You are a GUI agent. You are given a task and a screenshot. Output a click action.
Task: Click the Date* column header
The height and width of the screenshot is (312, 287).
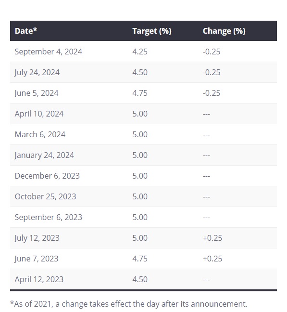pyautogui.click(x=26, y=31)
